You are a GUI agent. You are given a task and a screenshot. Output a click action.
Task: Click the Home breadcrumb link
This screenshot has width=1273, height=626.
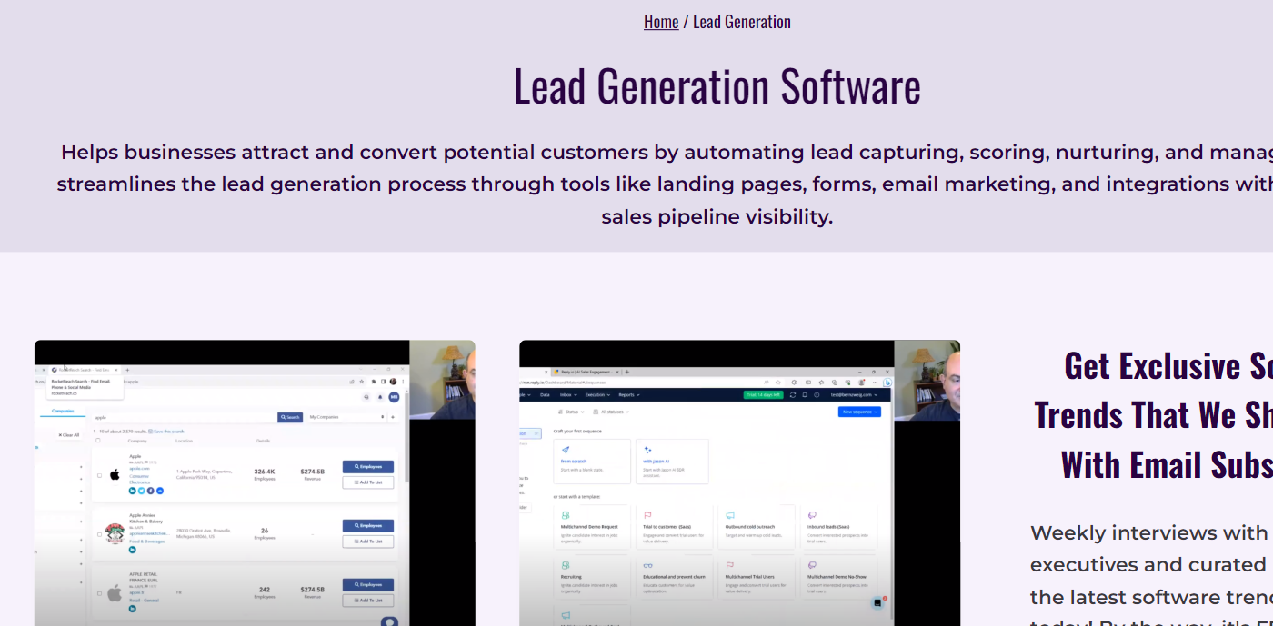click(661, 21)
